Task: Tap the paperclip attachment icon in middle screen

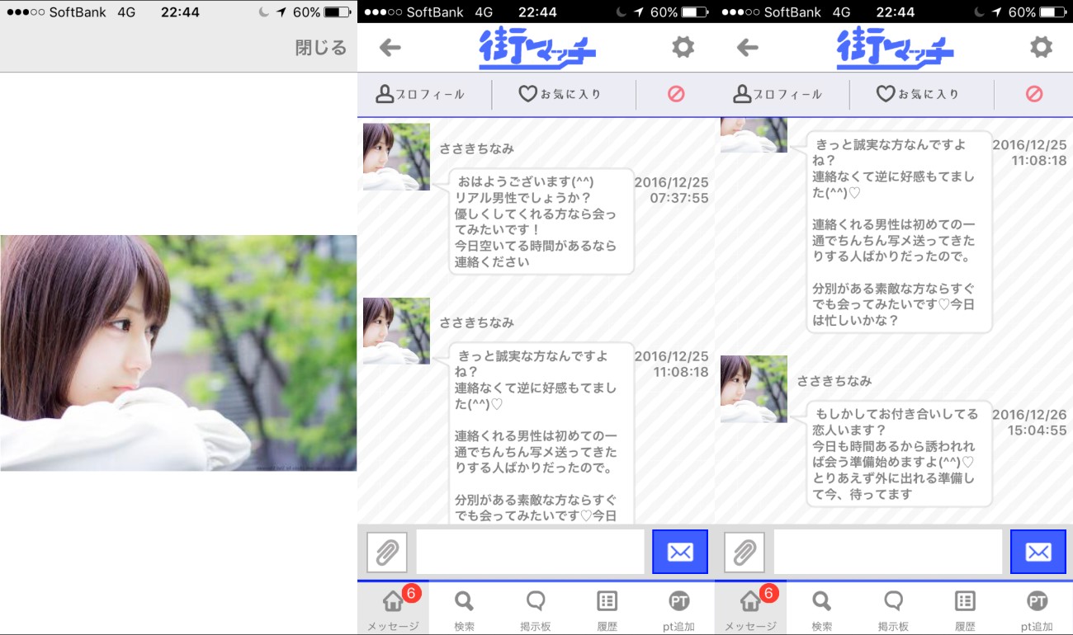Action: (x=387, y=553)
